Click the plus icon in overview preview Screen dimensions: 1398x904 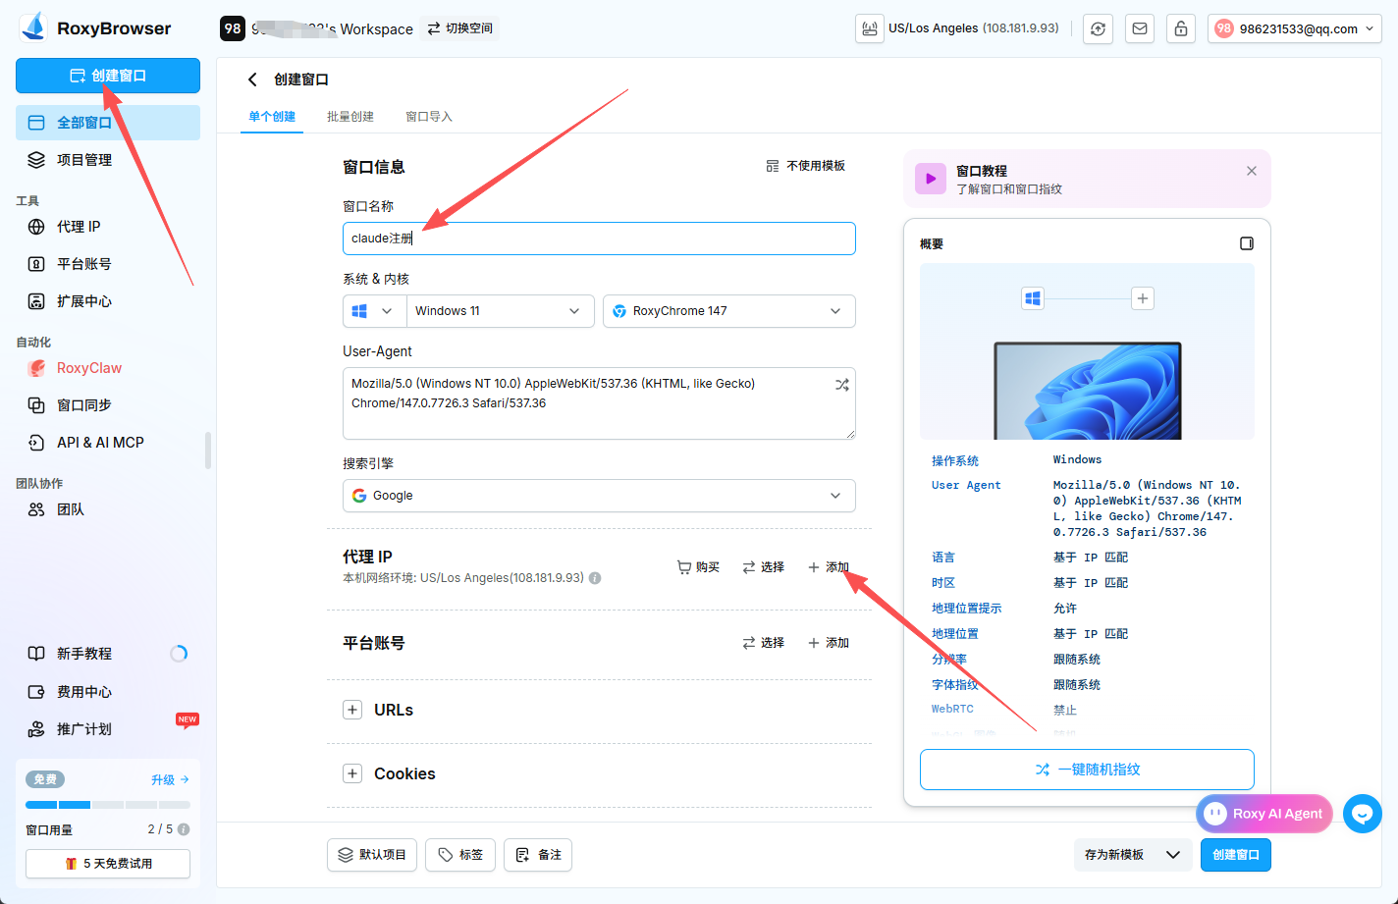(1143, 298)
